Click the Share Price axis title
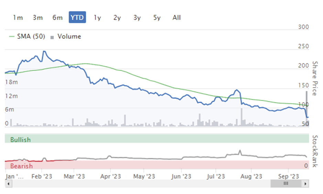This screenshot has height=194, width=323. coord(314,78)
